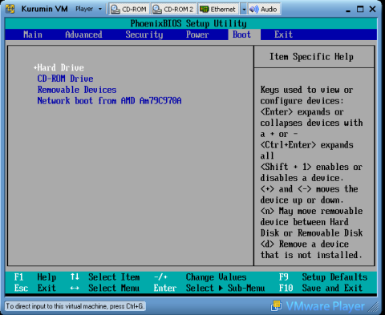Click the '<d> Remove a device' help line
This screenshot has height=315, width=385.
pos(305,244)
